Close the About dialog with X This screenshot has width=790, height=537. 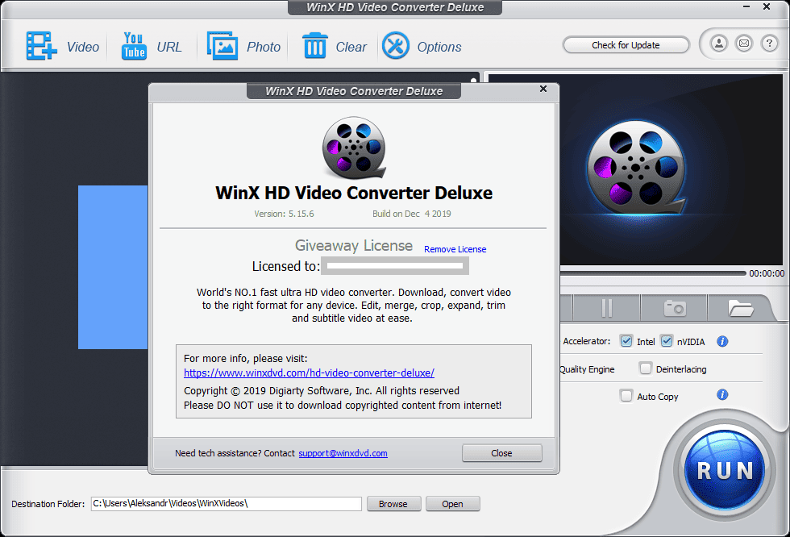(543, 89)
